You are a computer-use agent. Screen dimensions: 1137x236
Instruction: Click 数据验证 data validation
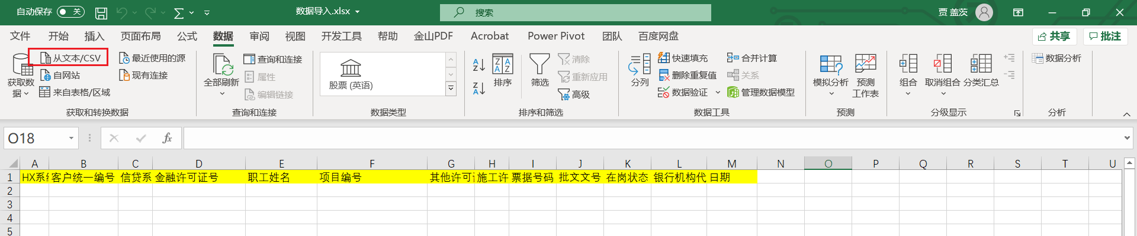click(683, 92)
